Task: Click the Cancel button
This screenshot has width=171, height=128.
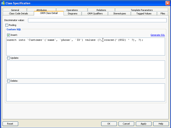Action: pyautogui.click(x=126, y=124)
